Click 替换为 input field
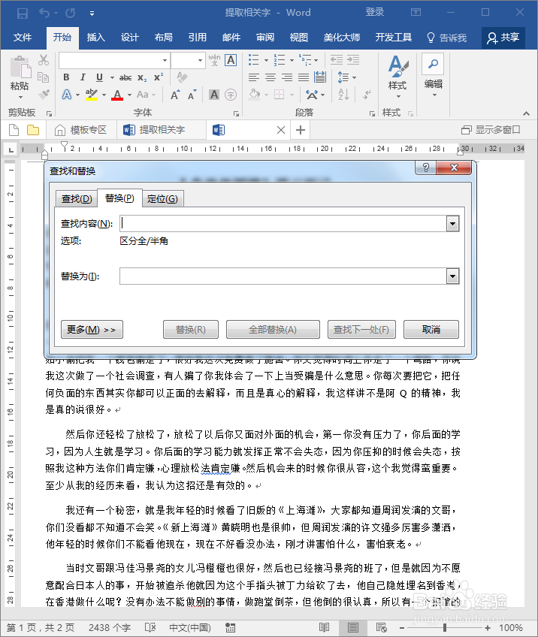Image resolution: width=538 pixels, height=637 pixels. [x=283, y=276]
